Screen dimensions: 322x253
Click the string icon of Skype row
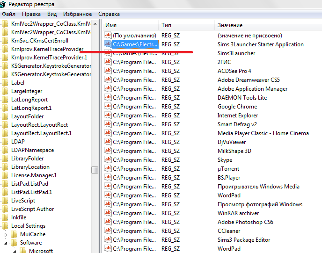(x=108, y=160)
